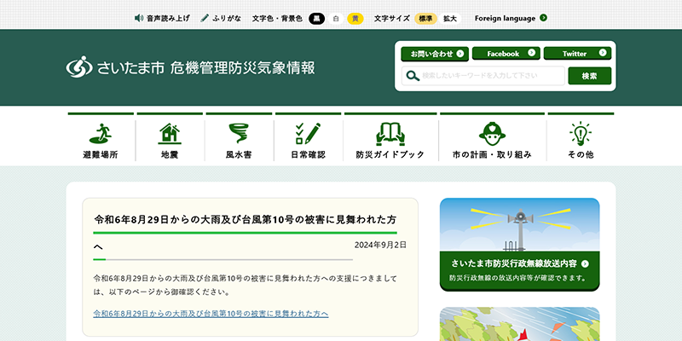Click 文字色・背景色 label text

click(x=277, y=18)
